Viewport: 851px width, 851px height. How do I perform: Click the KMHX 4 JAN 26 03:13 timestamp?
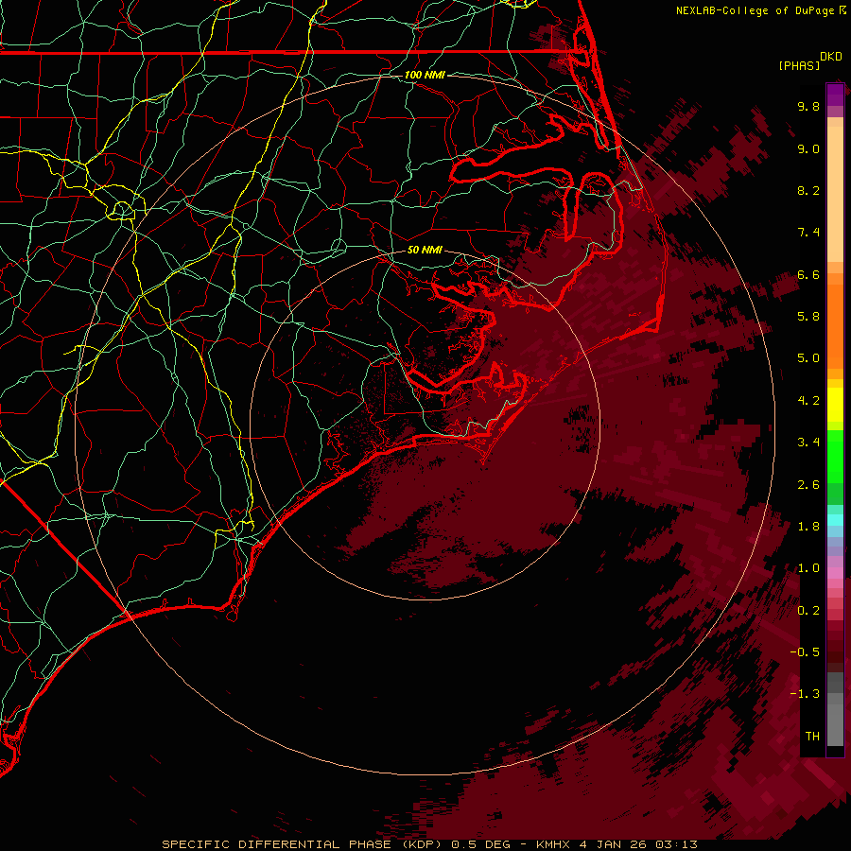[x=617, y=844]
